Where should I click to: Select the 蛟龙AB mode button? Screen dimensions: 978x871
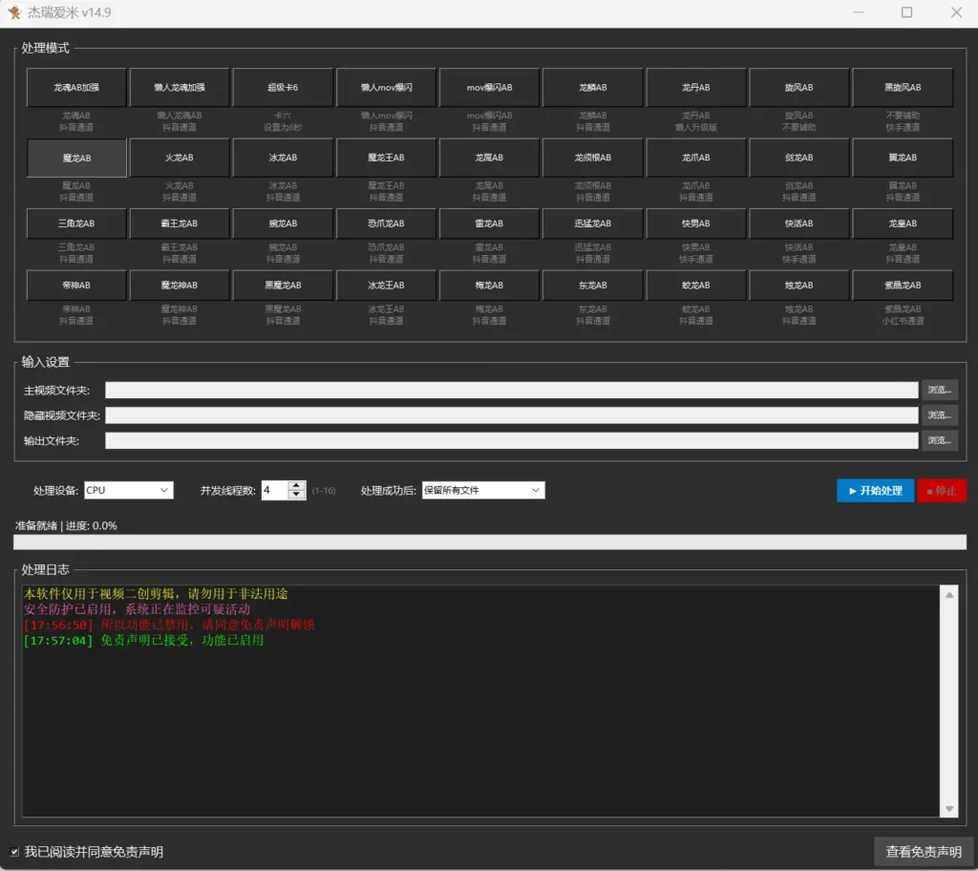696,286
